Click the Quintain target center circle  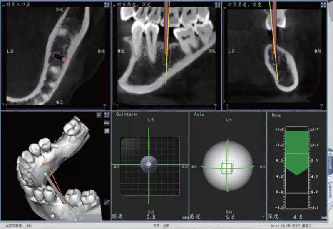pyautogui.click(x=149, y=164)
